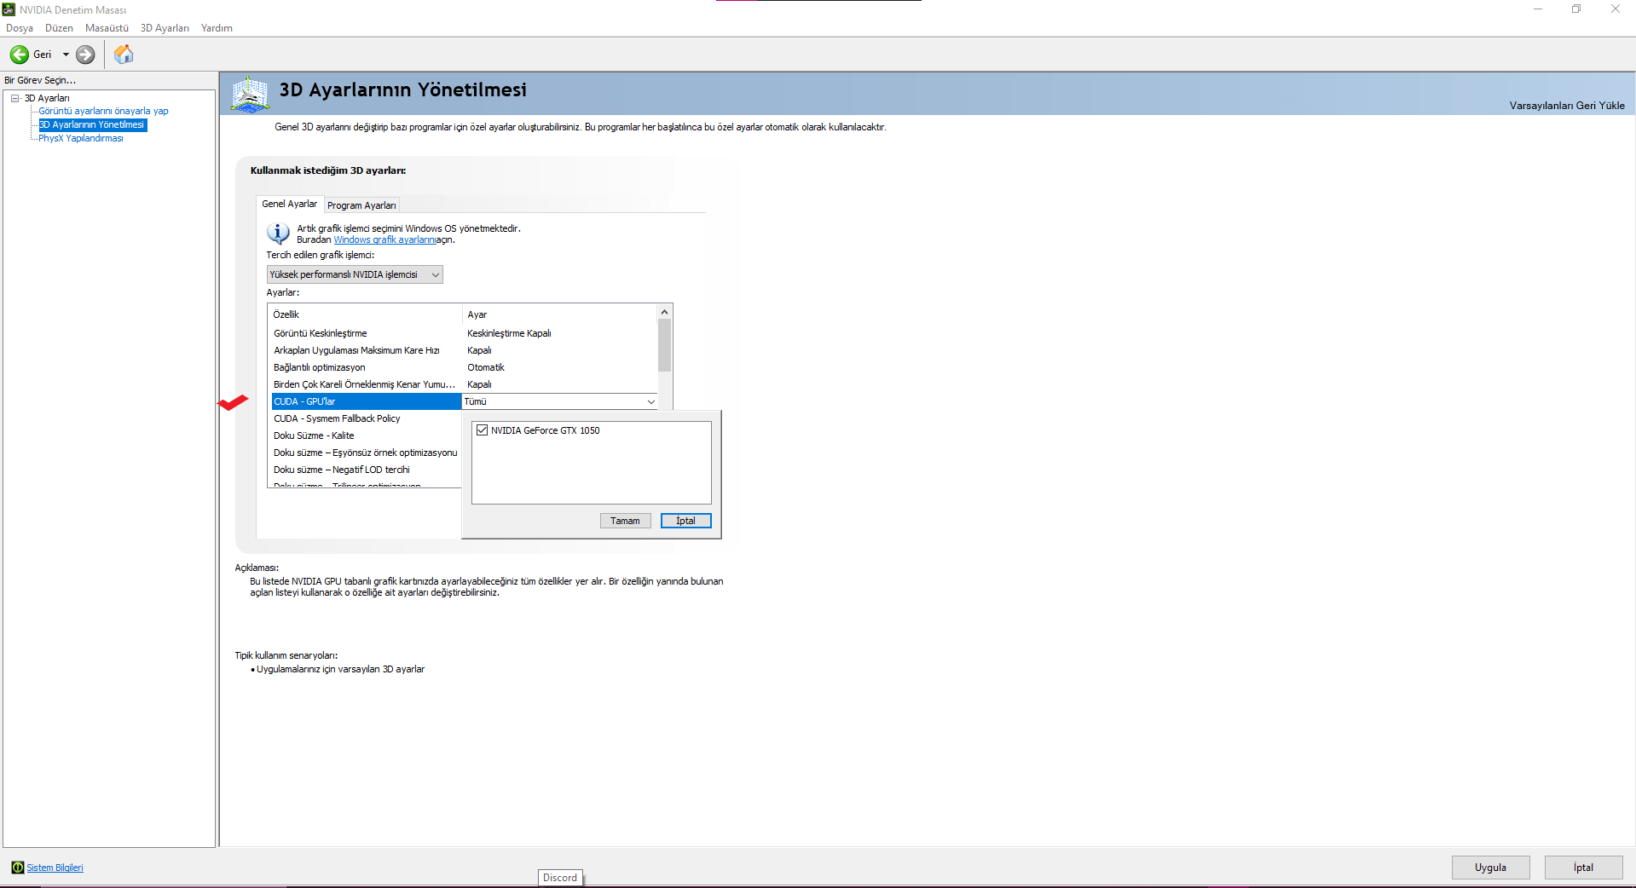Select Doku Süzme - Kalite row
Viewport: 1636px width, 888px height.
(x=367, y=435)
